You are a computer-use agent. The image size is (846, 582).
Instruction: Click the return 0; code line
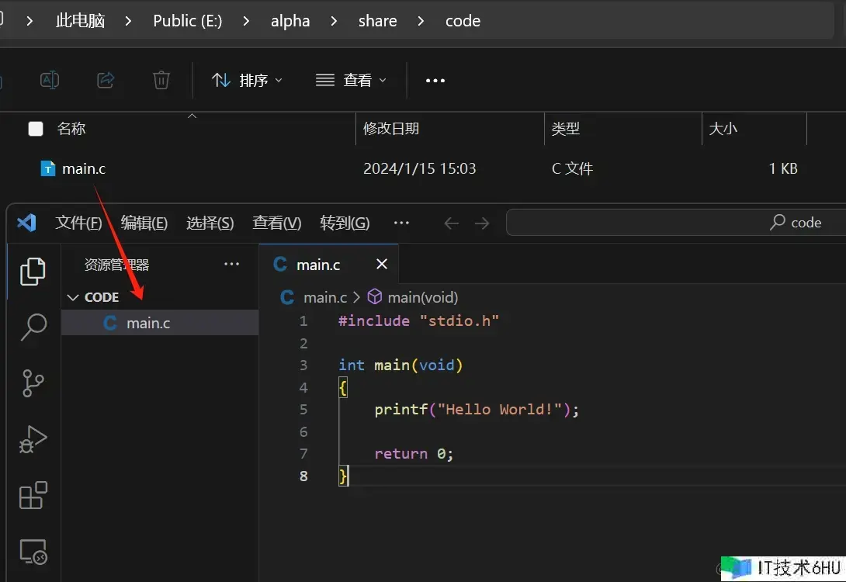coord(414,454)
